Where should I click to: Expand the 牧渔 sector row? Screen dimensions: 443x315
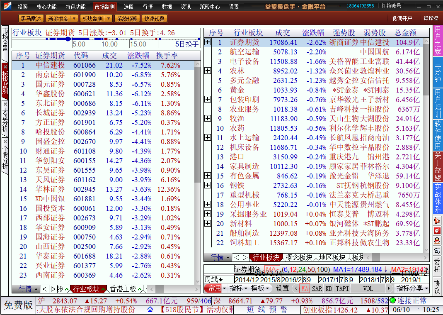[x=208, y=118]
